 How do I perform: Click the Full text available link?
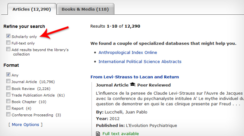(121, 134)
